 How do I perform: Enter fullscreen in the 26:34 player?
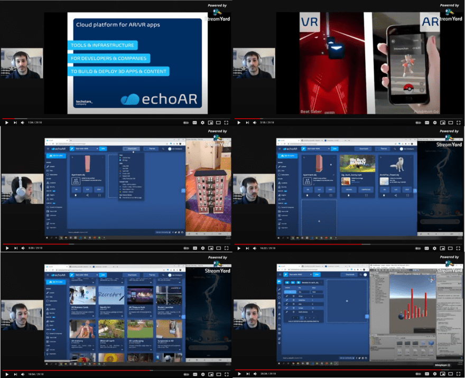pos(459,374)
